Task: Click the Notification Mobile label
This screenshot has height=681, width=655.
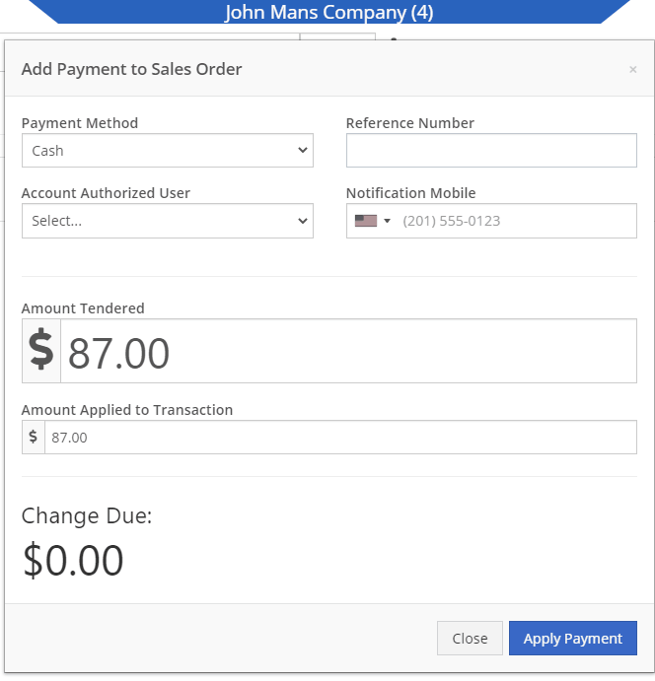Action: pyautogui.click(x=410, y=193)
